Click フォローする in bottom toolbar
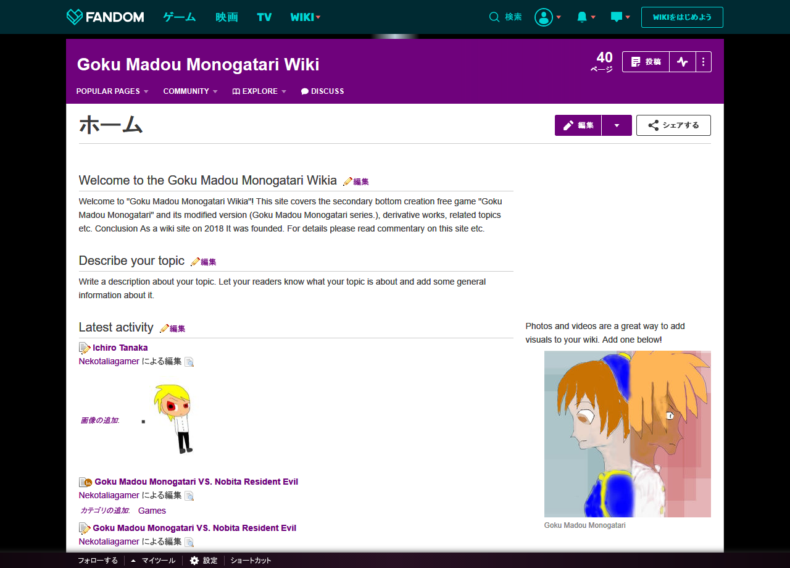Screen dimensions: 790x568 (98, 561)
